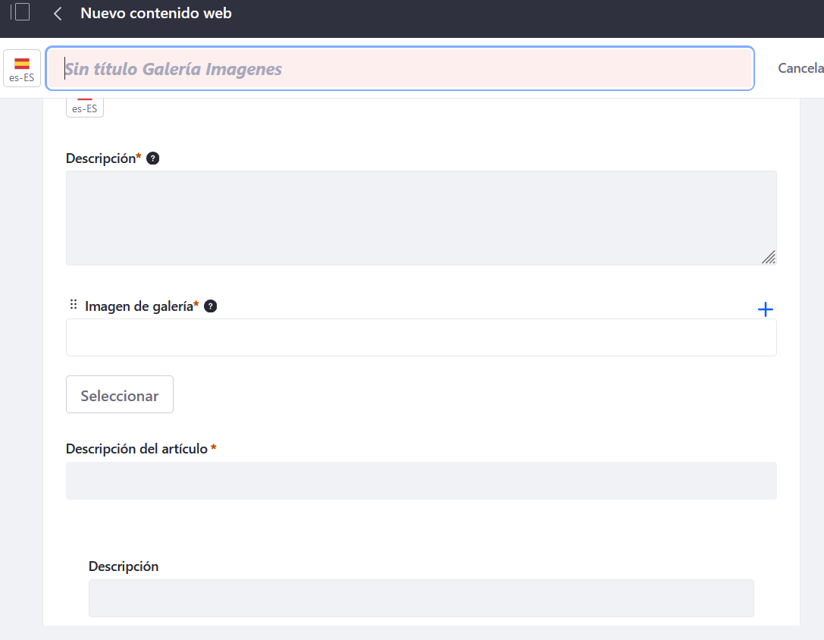Add another Imagen de galería with plus icon
The width and height of the screenshot is (824, 640).
pos(766,309)
